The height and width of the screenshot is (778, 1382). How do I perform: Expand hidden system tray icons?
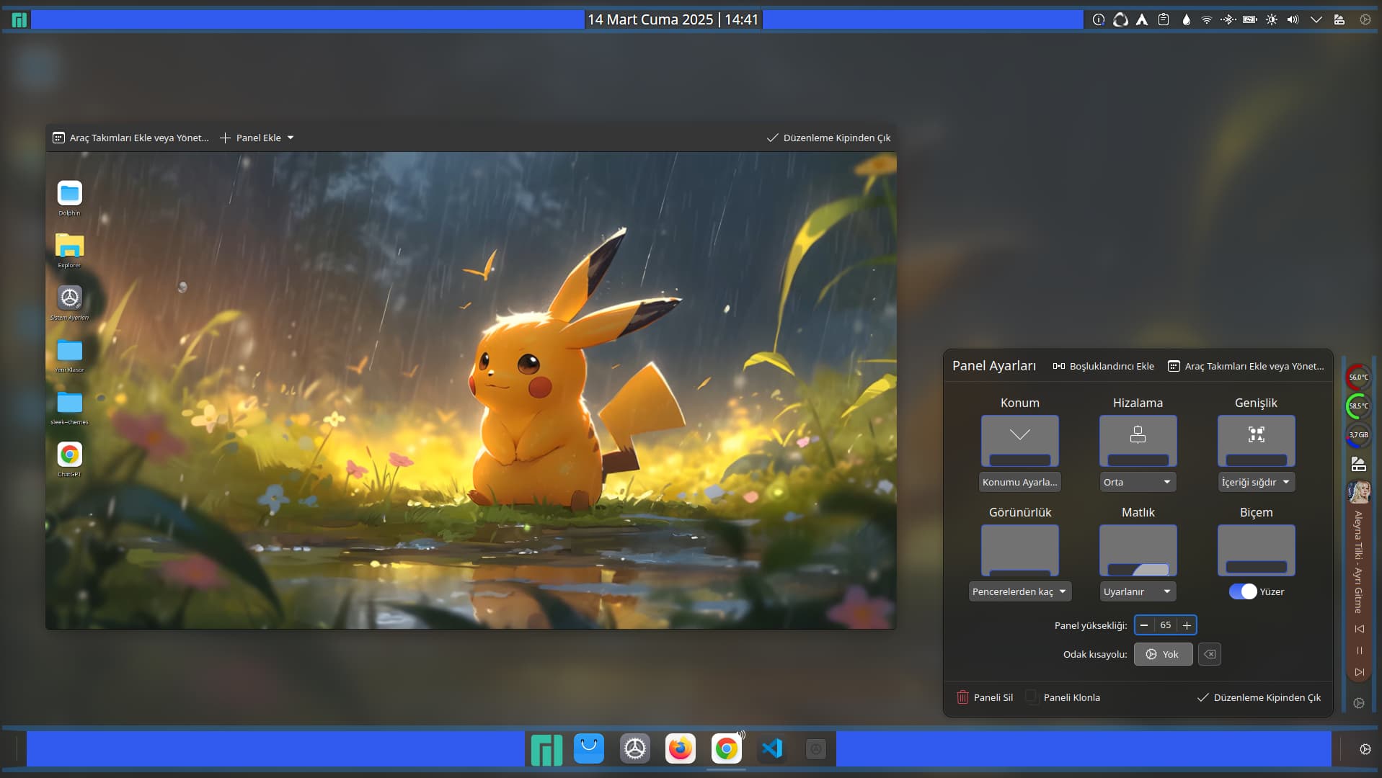tap(1316, 20)
